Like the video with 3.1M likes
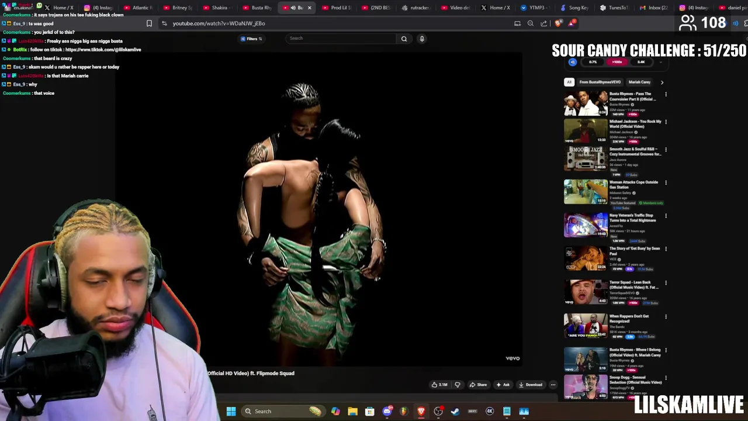The height and width of the screenshot is (421, 748). coord(439,385)
